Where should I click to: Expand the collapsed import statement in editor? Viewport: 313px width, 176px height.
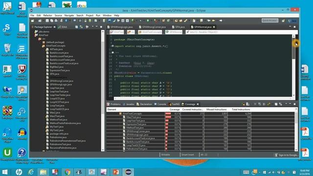click(x=113, y=46)
